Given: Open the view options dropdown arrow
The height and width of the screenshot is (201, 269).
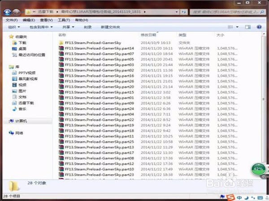Looking at the screenshot, I should 237,27.
